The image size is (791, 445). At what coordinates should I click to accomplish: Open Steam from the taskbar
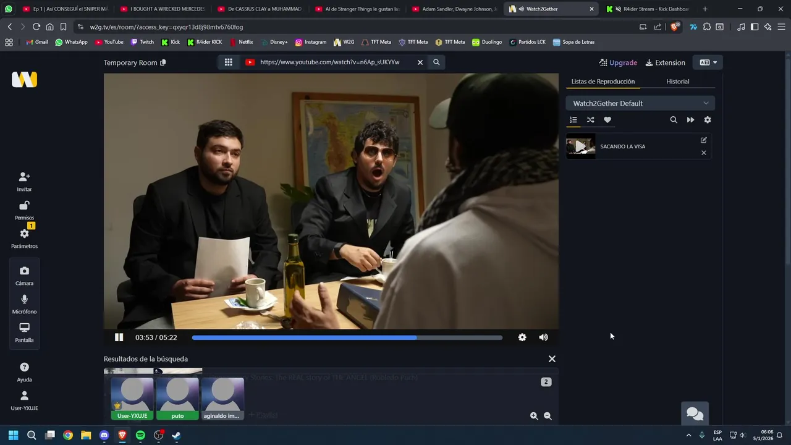[176, 435]
